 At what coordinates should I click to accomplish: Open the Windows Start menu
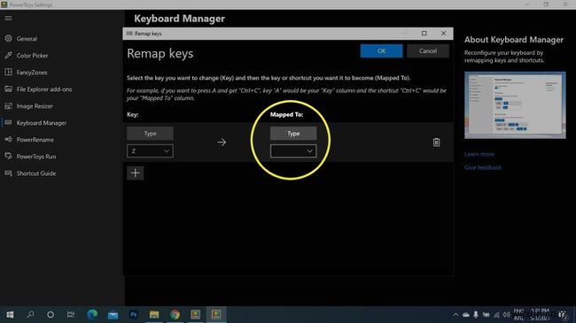10,314
